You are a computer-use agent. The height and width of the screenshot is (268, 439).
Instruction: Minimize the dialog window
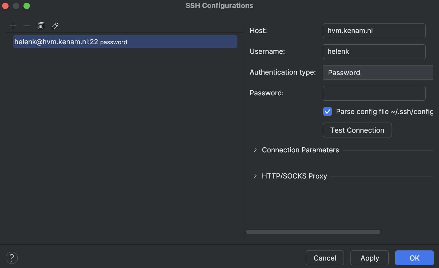point(16,6)
